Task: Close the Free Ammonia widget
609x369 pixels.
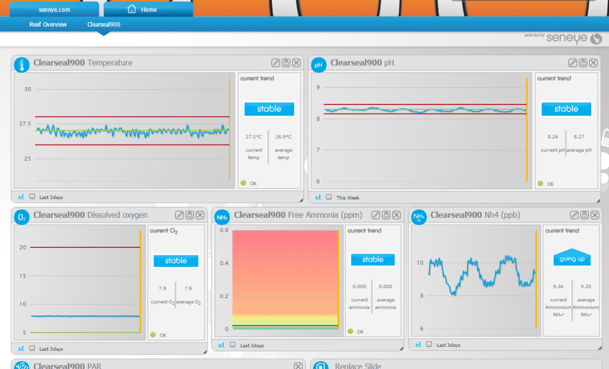Action: [x=397, y=215]
